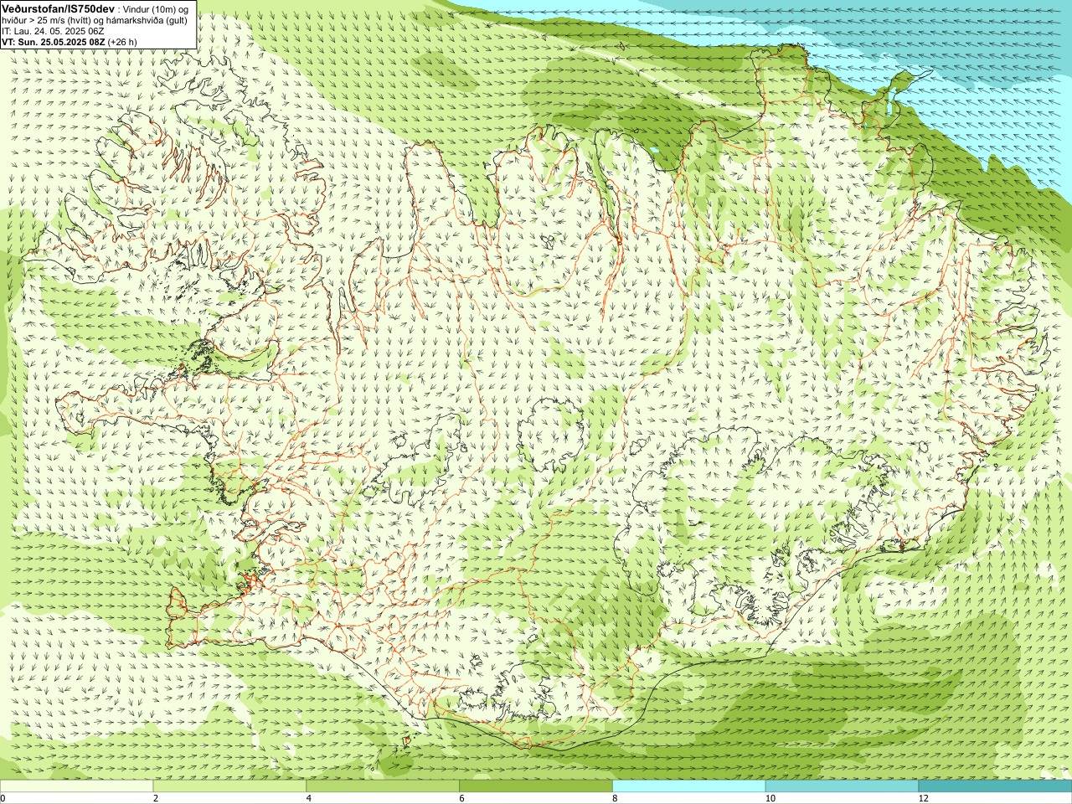Click the legend scale number '0'
1072x804 pixels.
[x=3, y=798]
